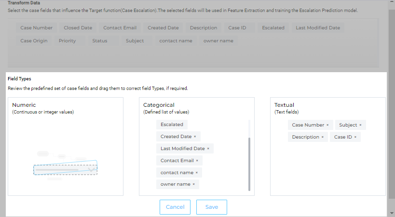Remove contact name from Categorical list
The width and height of the screenshot is (395, 217).
click(x=197, y=173)
